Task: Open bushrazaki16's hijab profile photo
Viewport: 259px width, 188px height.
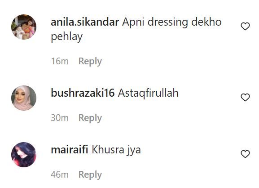Action: point(24,98)
